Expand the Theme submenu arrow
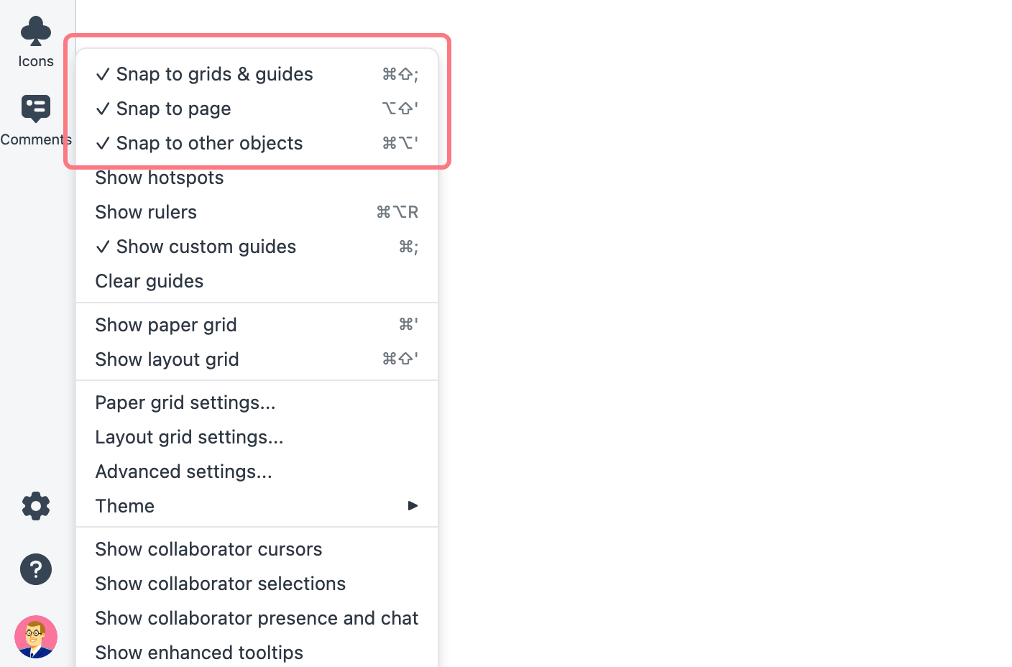1012x667 pixels. pos(413,506)
